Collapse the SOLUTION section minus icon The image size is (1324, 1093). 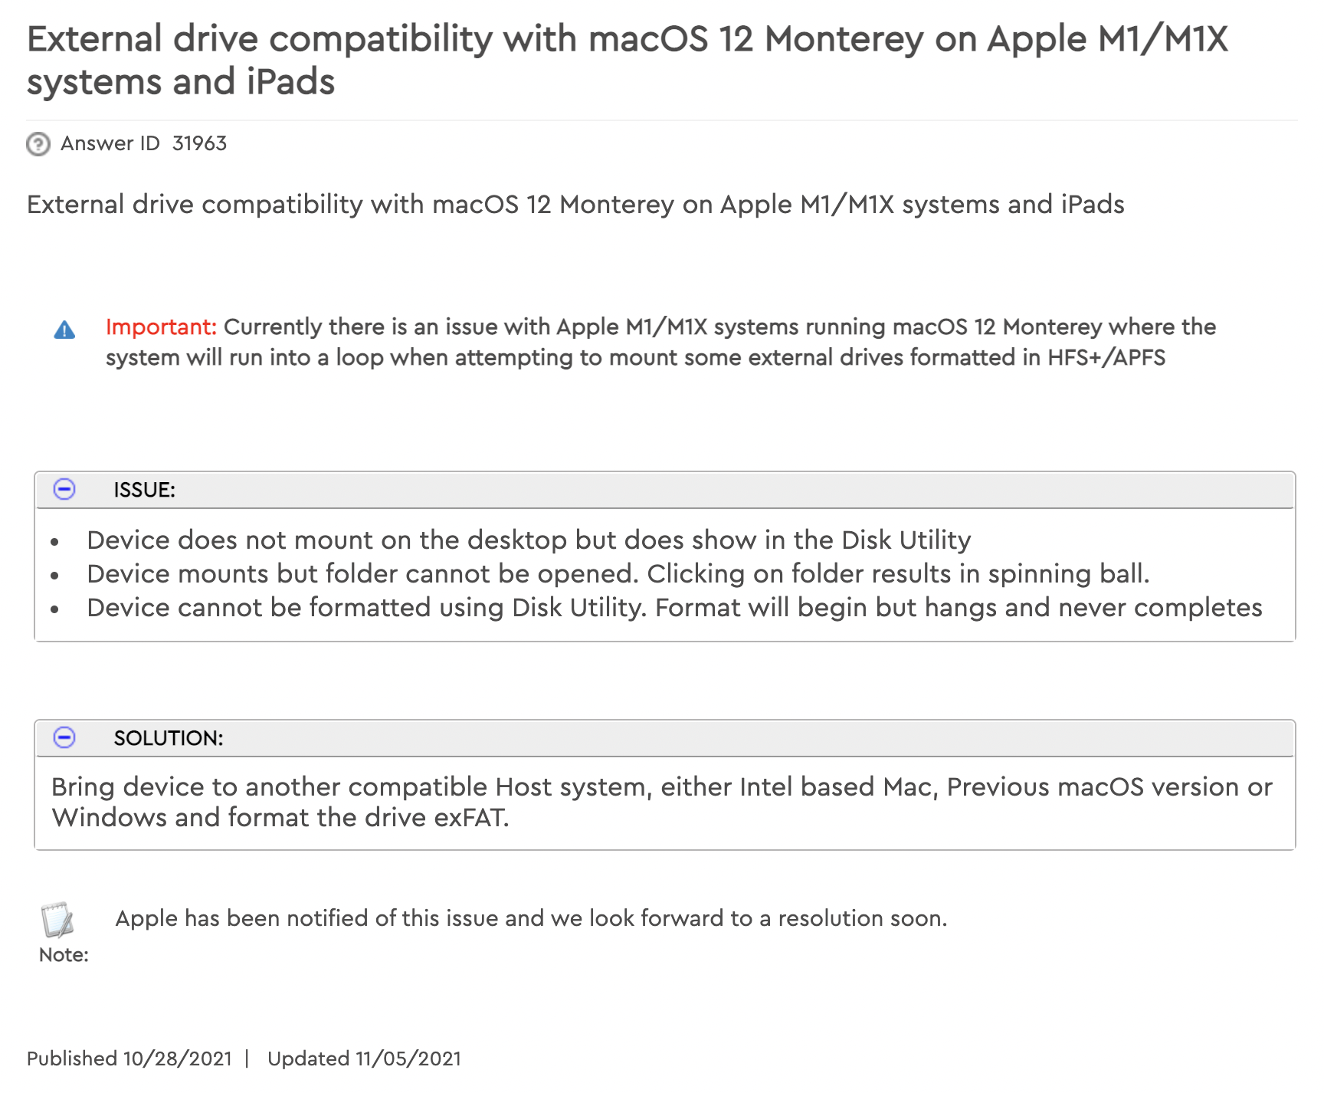pyautogui.click(x=64, y=737)
